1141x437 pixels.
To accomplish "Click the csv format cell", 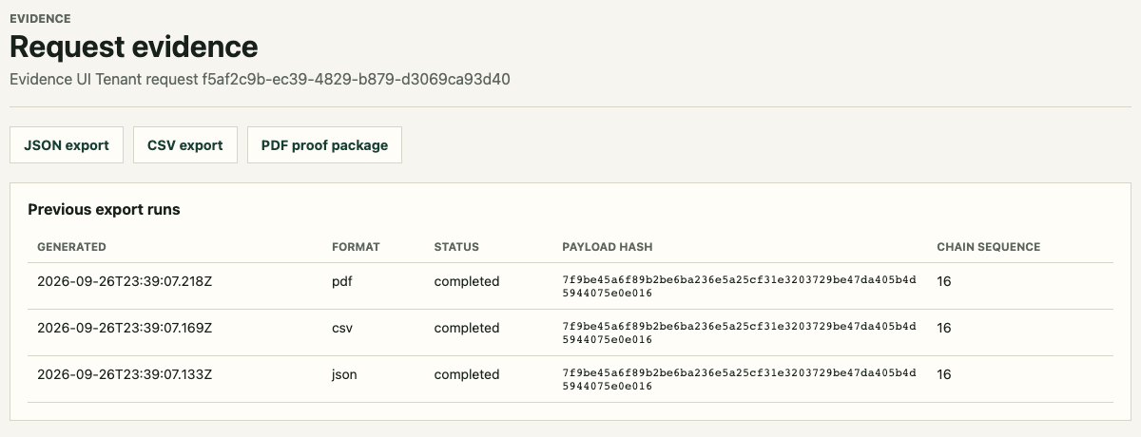I will pos(341,328).
